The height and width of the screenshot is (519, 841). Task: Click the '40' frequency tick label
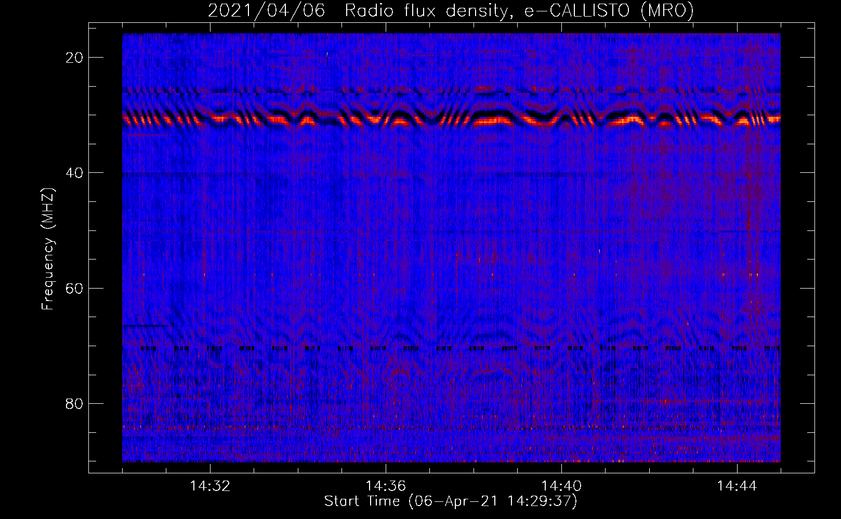[74, 173]
